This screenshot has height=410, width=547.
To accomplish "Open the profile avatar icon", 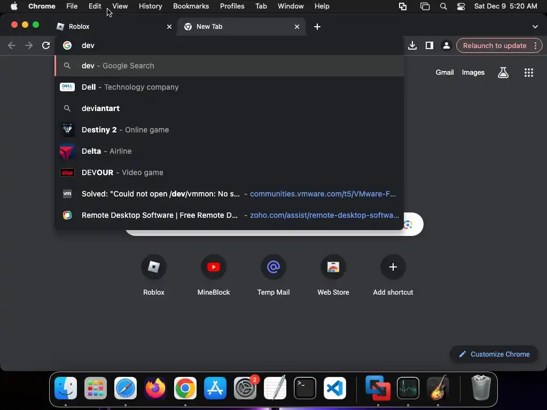I will (446, 45).
